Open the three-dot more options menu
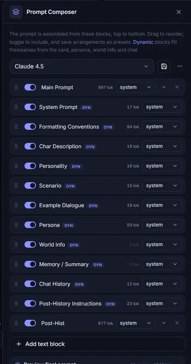Viewport: 191px width, 364px height. coord(180,66)
